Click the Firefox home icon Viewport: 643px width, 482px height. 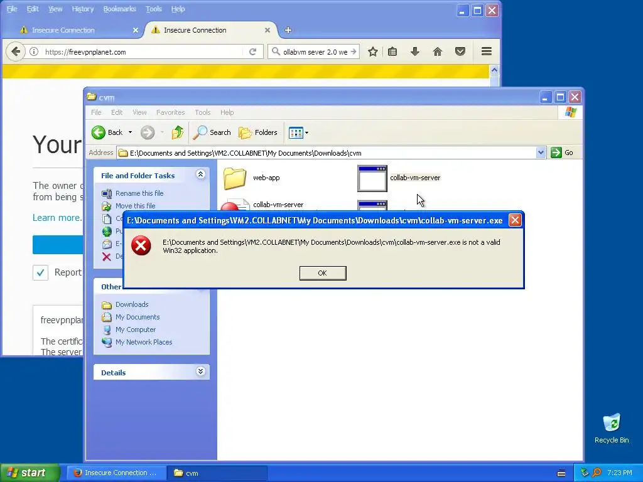click(x=438, y=51)
